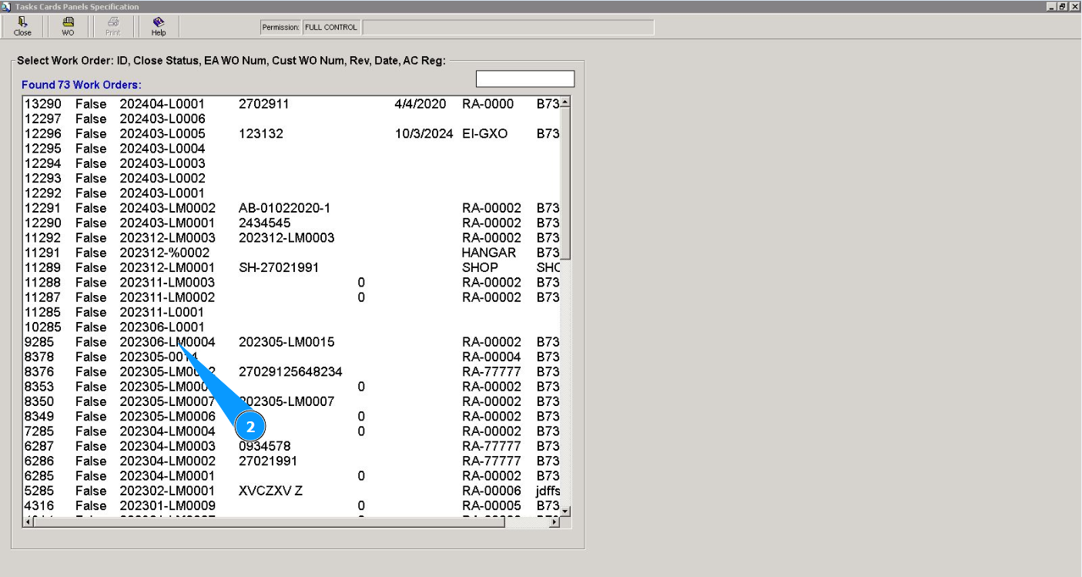Click the vertical scrollbar up arrow
Viewport: 1082px width, 577px height.
(565, 102)
